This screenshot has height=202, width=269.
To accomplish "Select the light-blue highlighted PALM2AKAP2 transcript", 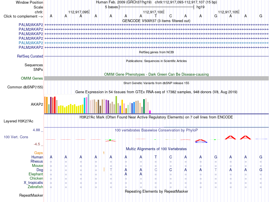I will [x=31, y=43].
